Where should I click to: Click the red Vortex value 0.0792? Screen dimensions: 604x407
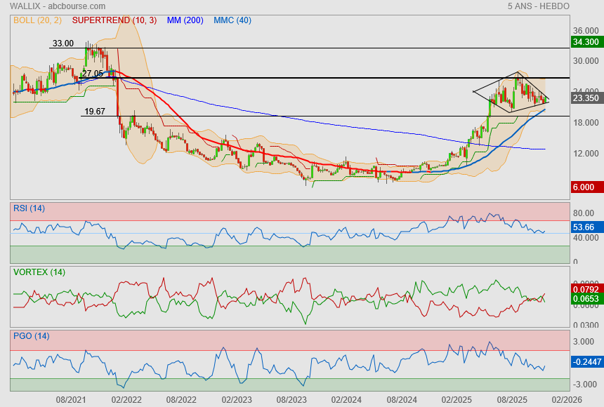585,289
